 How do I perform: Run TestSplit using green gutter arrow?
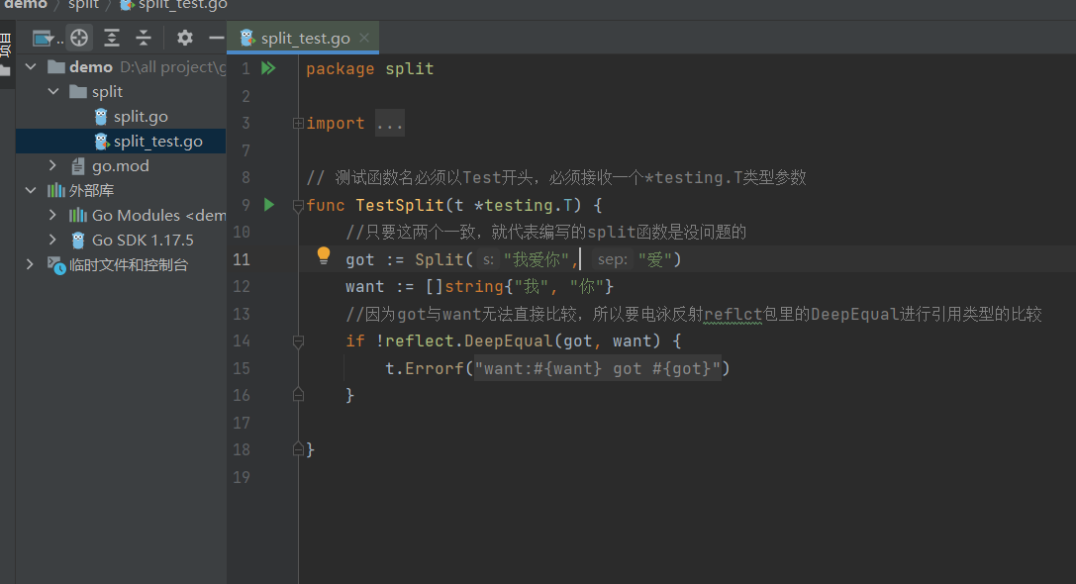(x=268, y=205)
